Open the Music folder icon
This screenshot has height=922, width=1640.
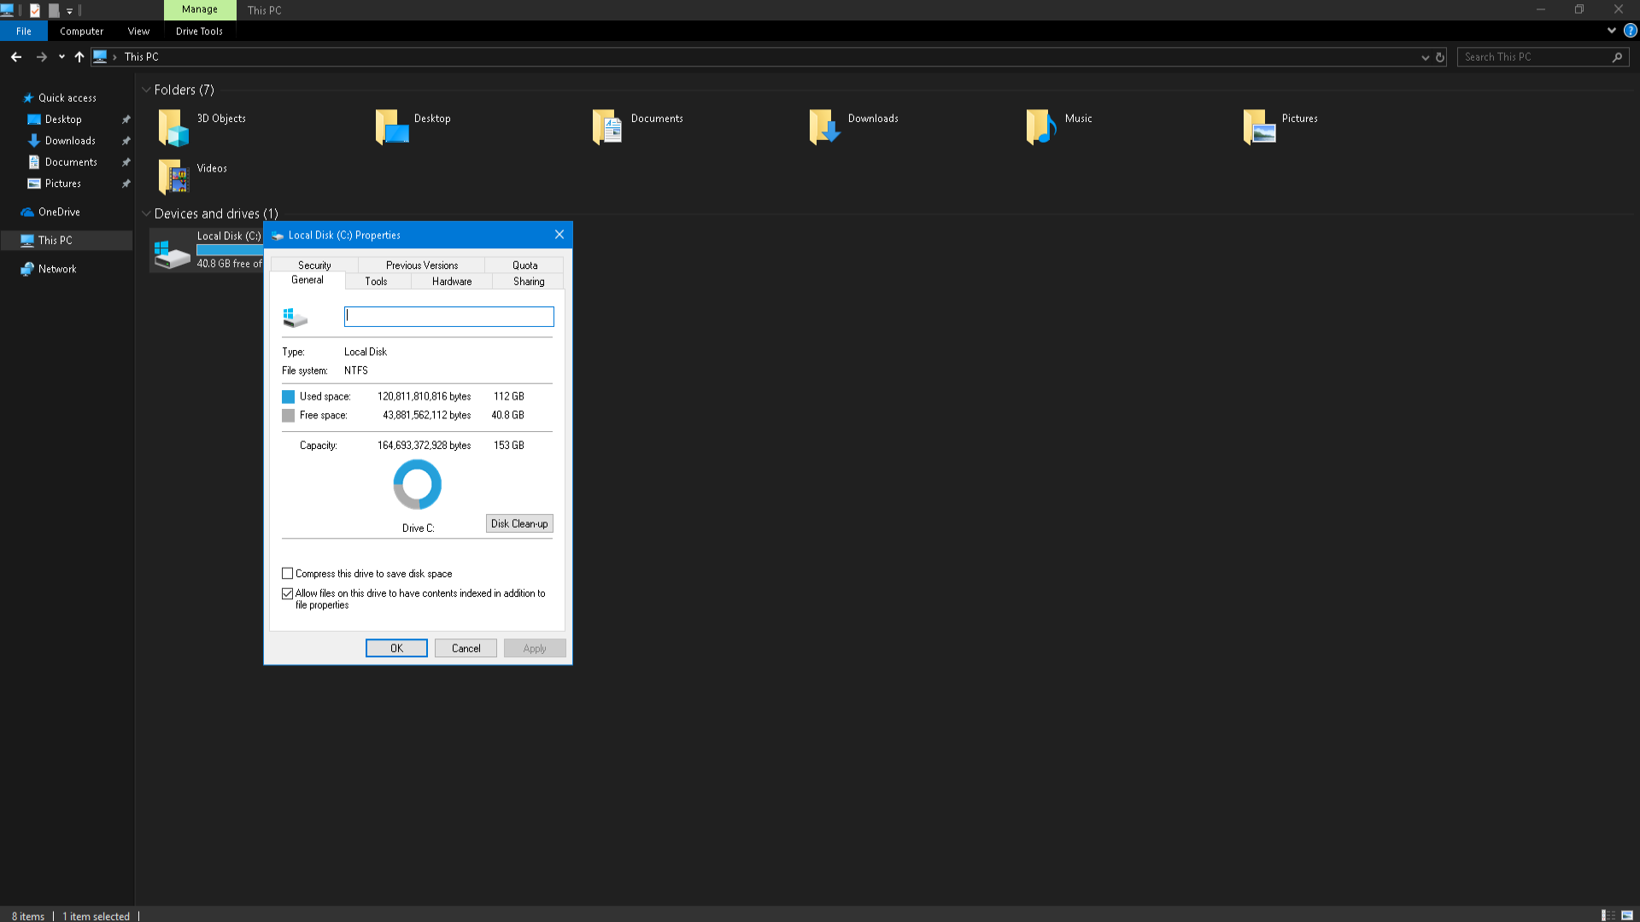pos(1041,127)
